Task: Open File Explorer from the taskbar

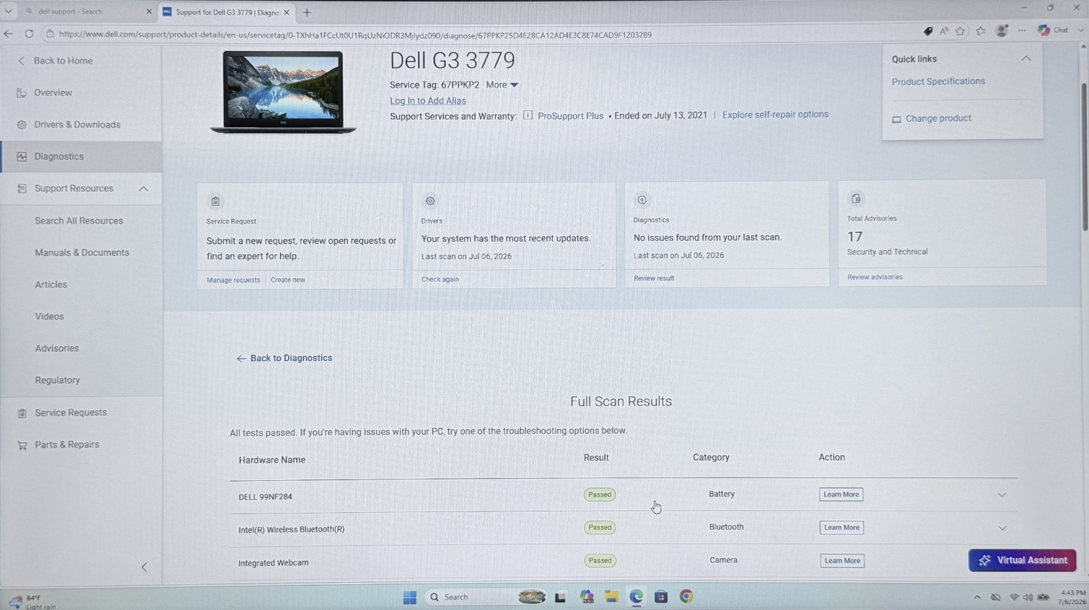Action: (x=611, y=597)
